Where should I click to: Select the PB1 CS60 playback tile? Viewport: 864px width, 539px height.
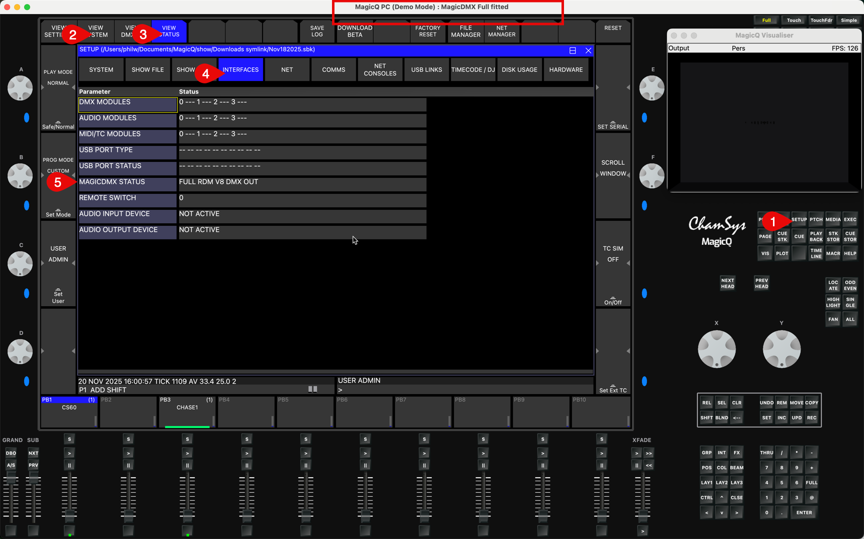69,412
